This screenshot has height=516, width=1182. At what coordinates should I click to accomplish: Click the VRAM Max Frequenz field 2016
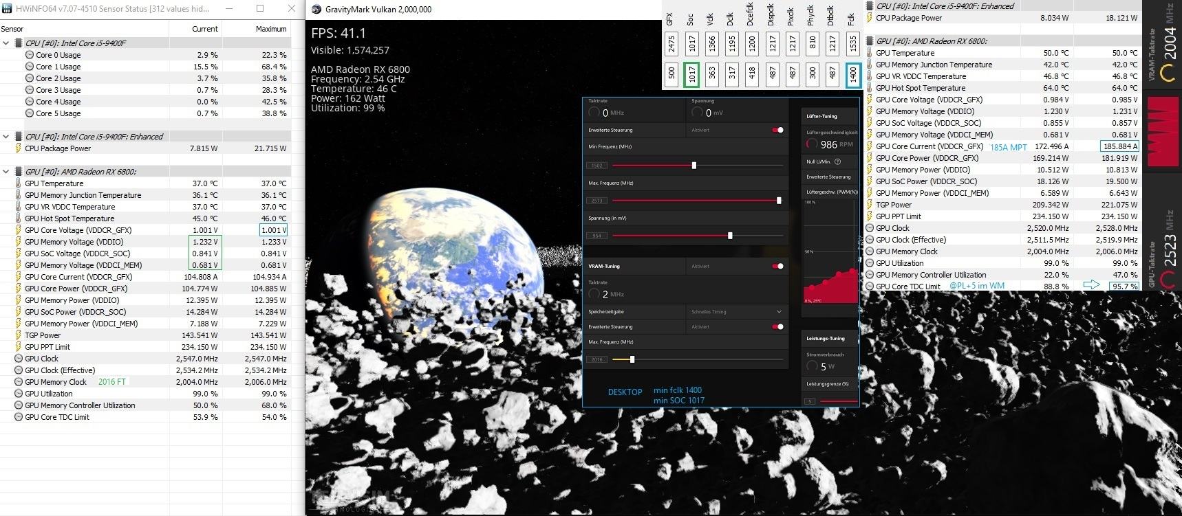597,359
